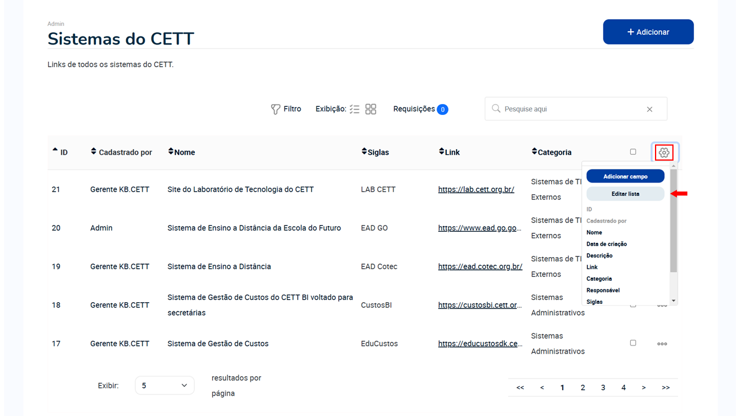The width and height of the screenshot is (740, 416).
Task: Select Descrição in the column list
Action: [600, 255]
